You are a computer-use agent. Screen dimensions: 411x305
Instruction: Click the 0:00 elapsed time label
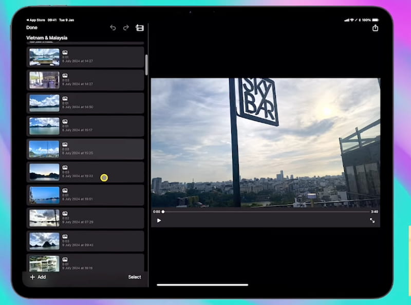click(x=157, y=211)
